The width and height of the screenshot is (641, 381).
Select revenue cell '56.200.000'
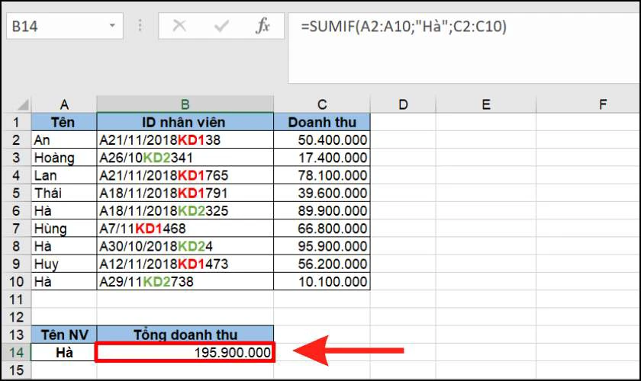click(x=322, y=264)
